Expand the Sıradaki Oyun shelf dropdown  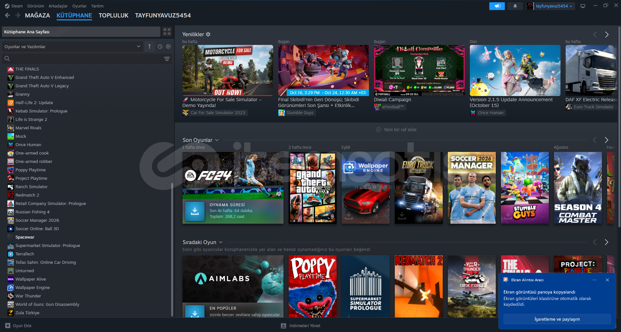coord(221,242)
